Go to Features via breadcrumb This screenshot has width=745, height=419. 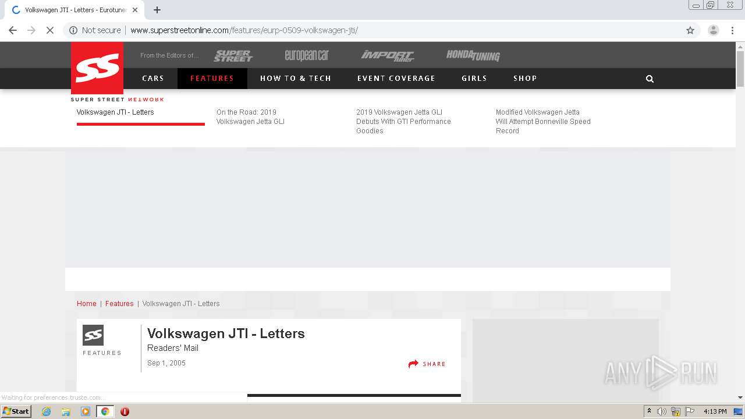click(119, 304)
